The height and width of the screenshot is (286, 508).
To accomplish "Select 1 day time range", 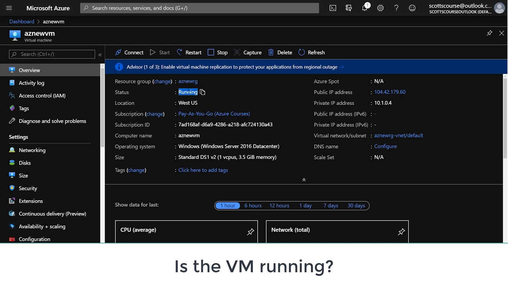I will click(306, 205).
